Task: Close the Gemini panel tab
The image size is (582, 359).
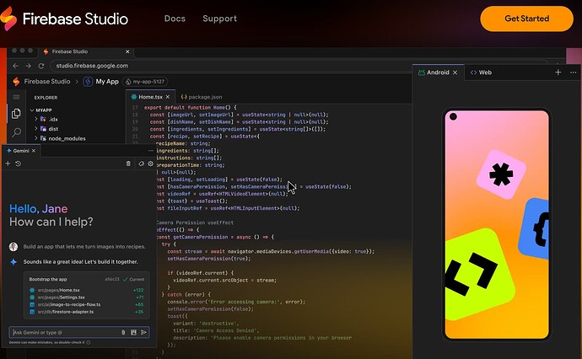Action: pos(34,151)
